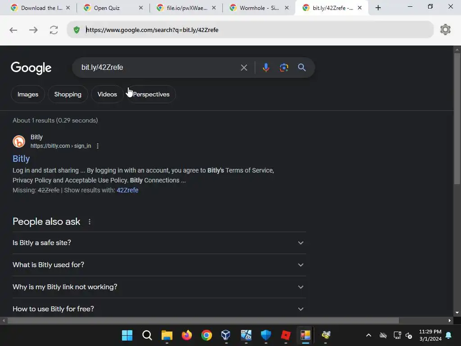This screenshot has height=346, width=461.
Task: Filter results by Images
Action: (27, 94)
